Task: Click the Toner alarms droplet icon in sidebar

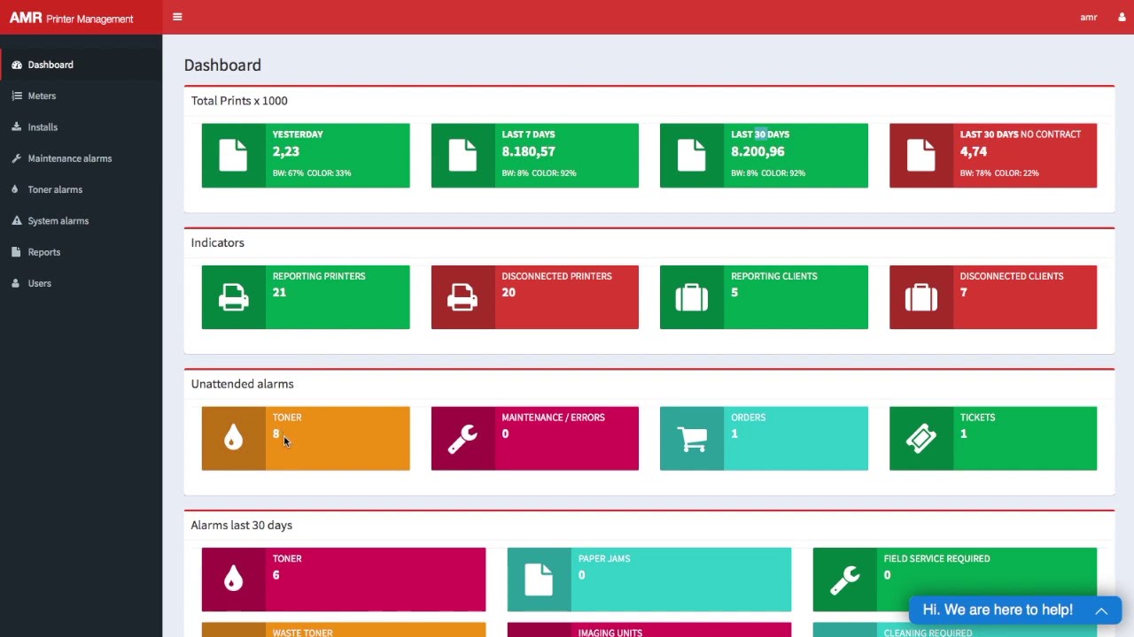Action: click(x=17, y=189)
